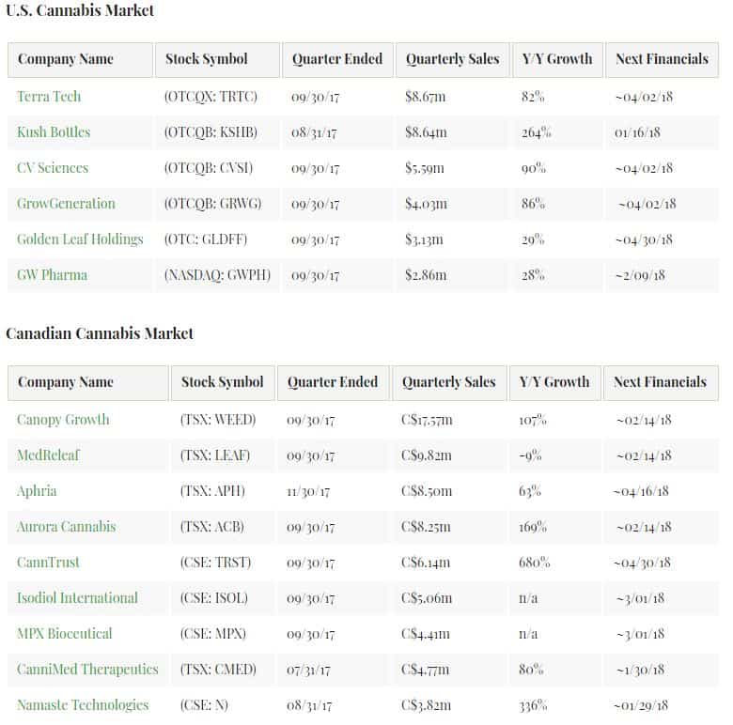The image size is (733, 725).
Task: Click U.S. table Stock Symbol header
Action: pos(207,59)
